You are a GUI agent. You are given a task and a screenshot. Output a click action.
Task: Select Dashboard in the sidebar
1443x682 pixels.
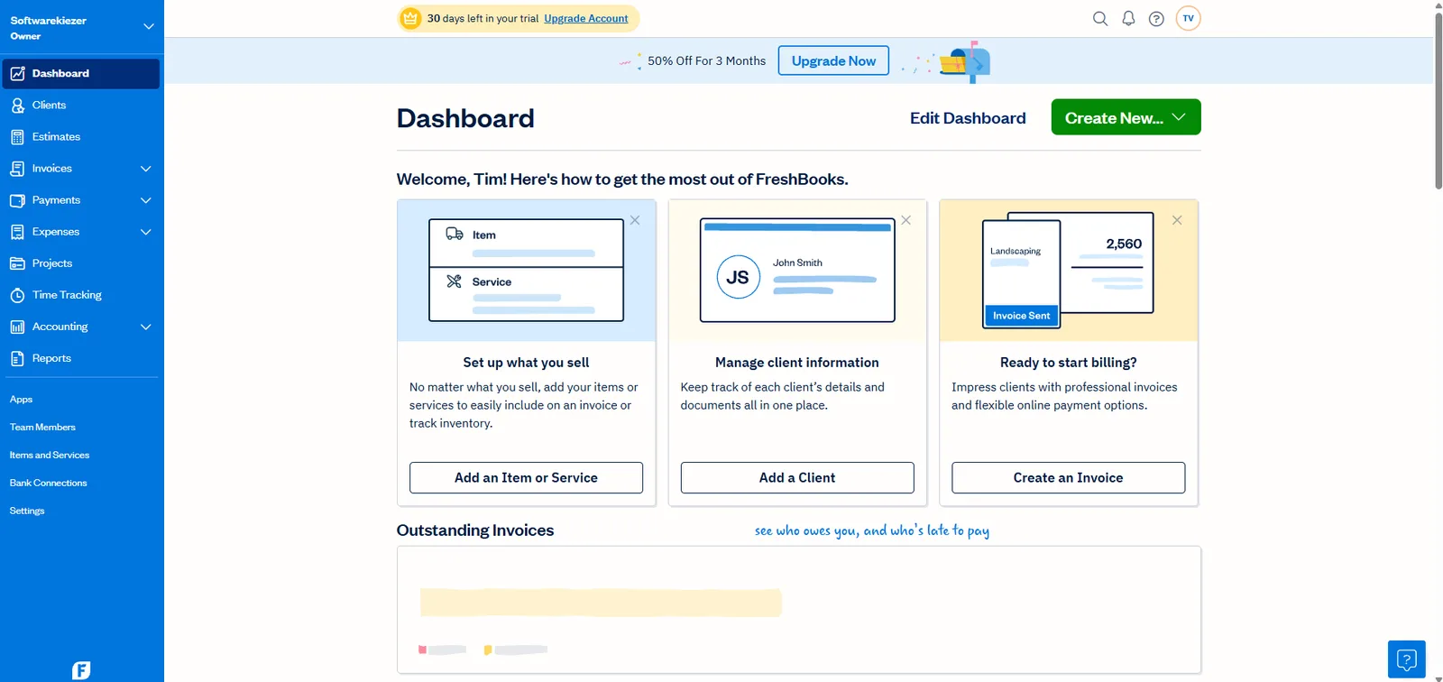click(x=81, y=74)
